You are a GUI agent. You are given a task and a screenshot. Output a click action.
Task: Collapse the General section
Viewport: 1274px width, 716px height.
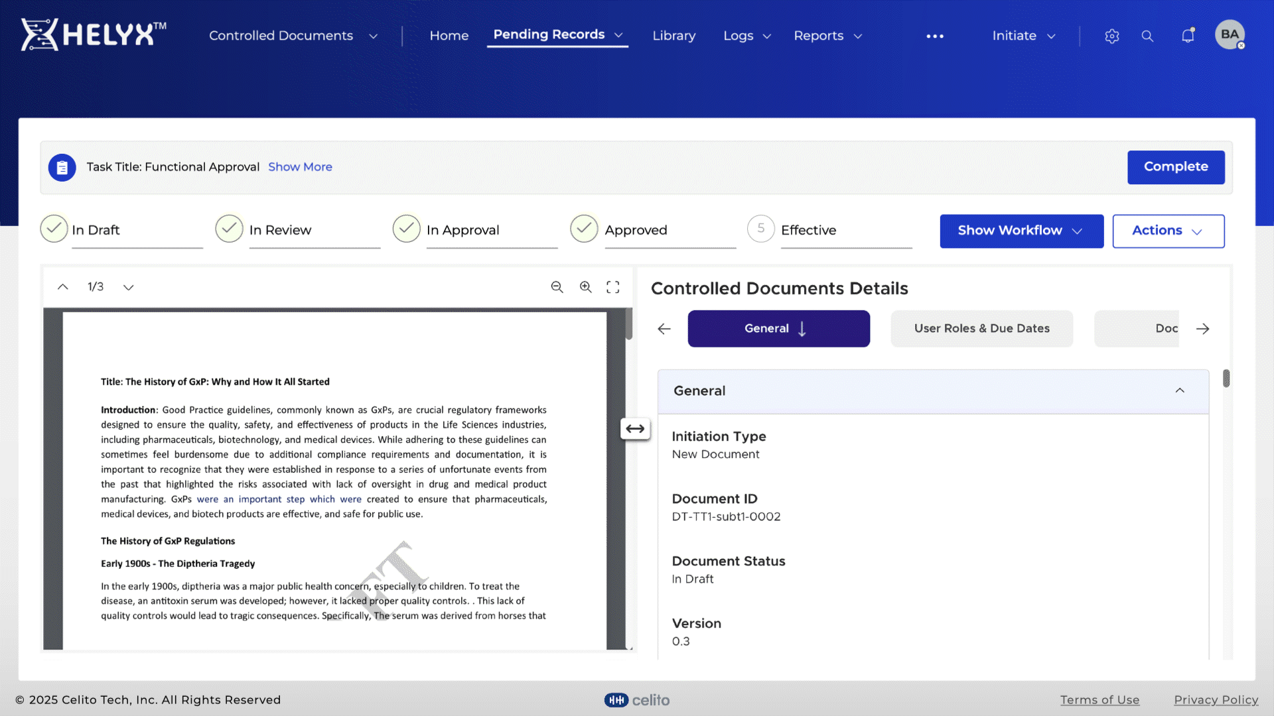click(1180, 390)
